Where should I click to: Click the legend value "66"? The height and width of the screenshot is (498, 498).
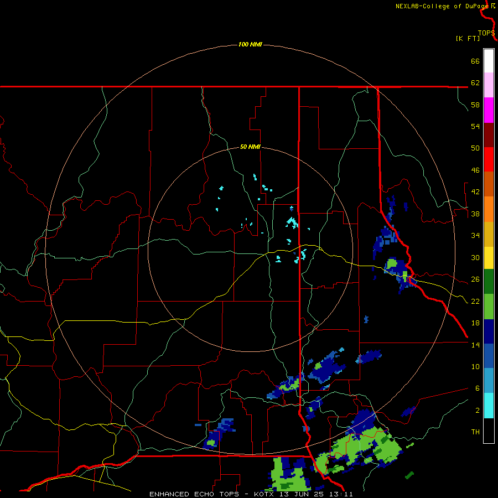[475, 61]
